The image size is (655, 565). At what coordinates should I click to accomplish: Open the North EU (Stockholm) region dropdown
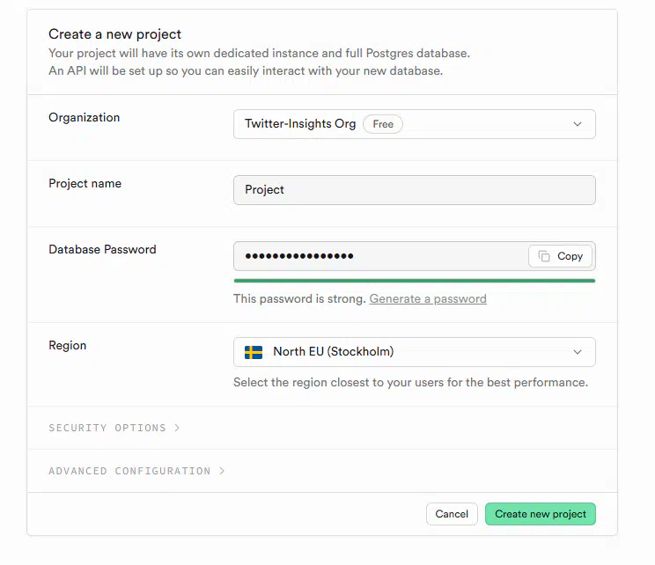415,352
